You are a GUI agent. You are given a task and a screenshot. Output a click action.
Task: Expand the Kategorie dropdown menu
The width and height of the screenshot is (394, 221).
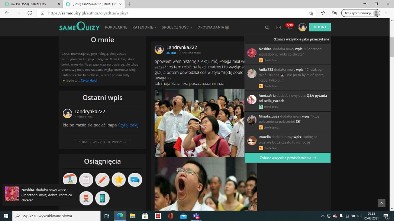(x=144, y=27)
